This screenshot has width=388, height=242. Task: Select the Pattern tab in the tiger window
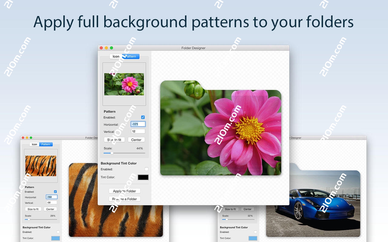click(x=45, y=144)
